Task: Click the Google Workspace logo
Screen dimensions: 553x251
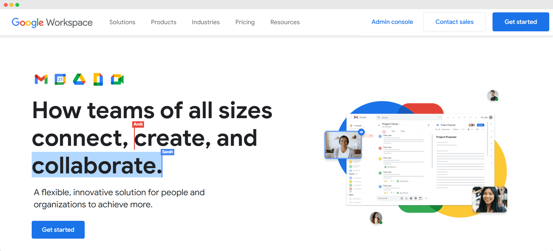Action: pos(52,22)
